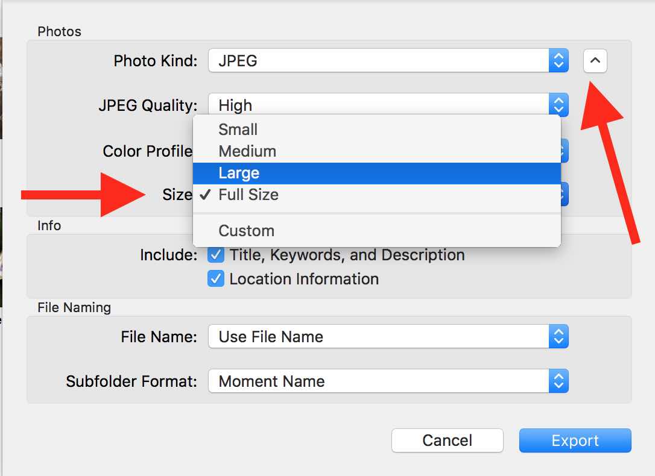Choose the Custom size option

pos(246,231)
